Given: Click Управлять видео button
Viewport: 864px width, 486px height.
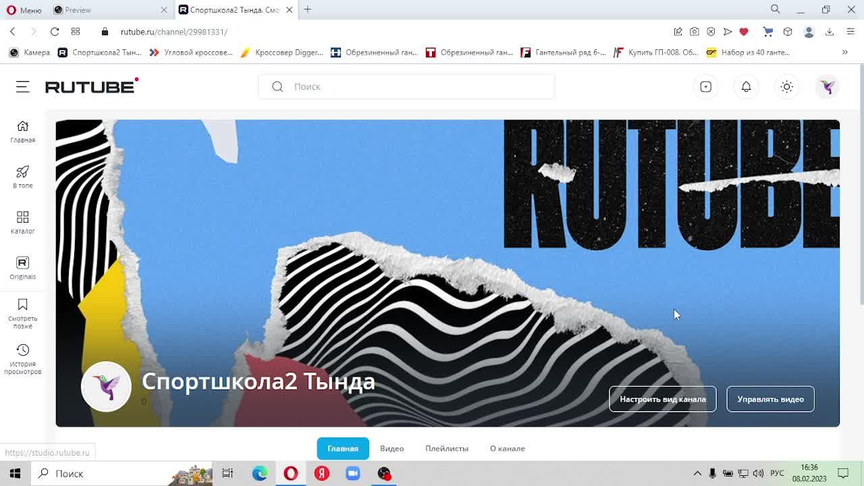Looking at the screenshot, I should pyautogui.click(x=770, y=399).
